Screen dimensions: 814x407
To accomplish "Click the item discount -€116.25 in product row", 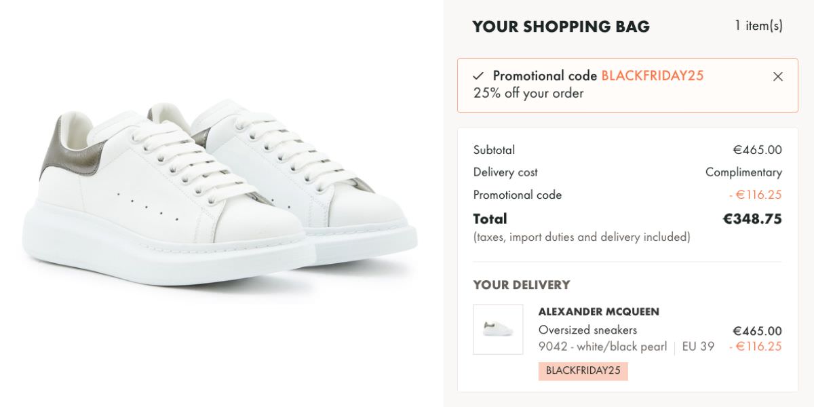I will tap(756, 347).
